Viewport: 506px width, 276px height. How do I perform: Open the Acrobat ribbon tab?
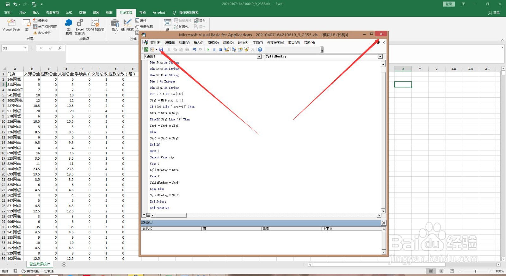coord(159,13)
